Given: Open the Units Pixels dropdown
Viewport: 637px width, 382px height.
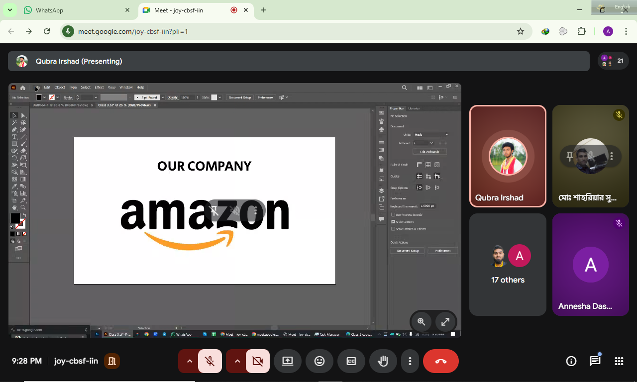Looking at the screenshot, I should [x=431, y=134].
